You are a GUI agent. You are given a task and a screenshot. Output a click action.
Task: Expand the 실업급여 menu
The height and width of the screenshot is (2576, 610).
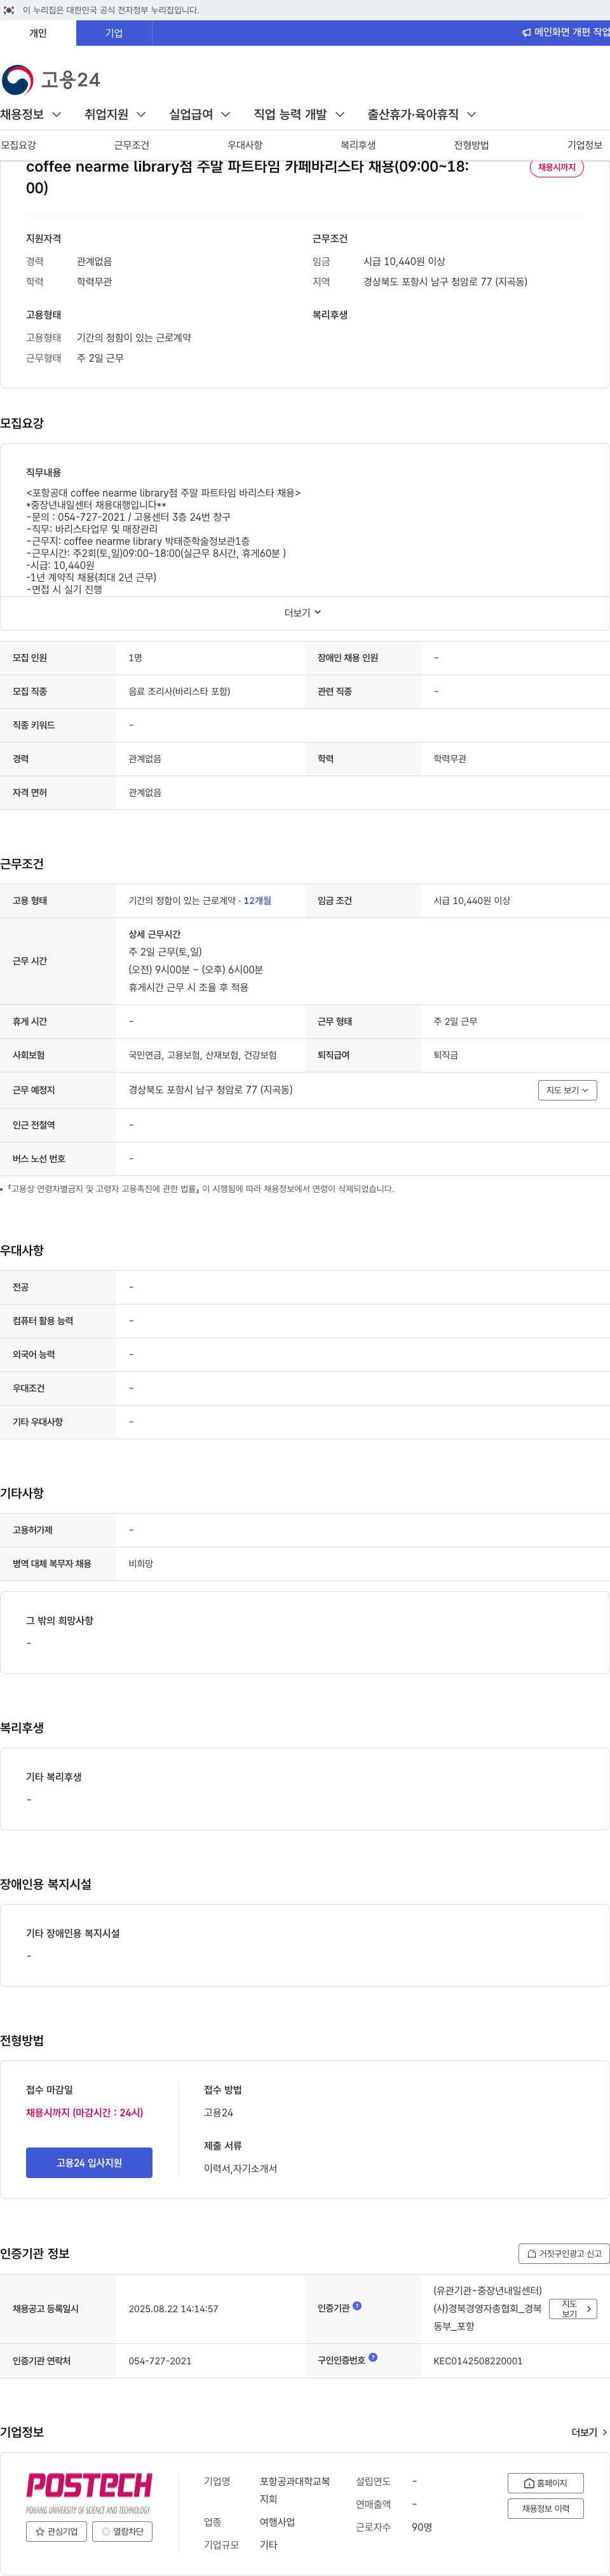coord(200,115)
